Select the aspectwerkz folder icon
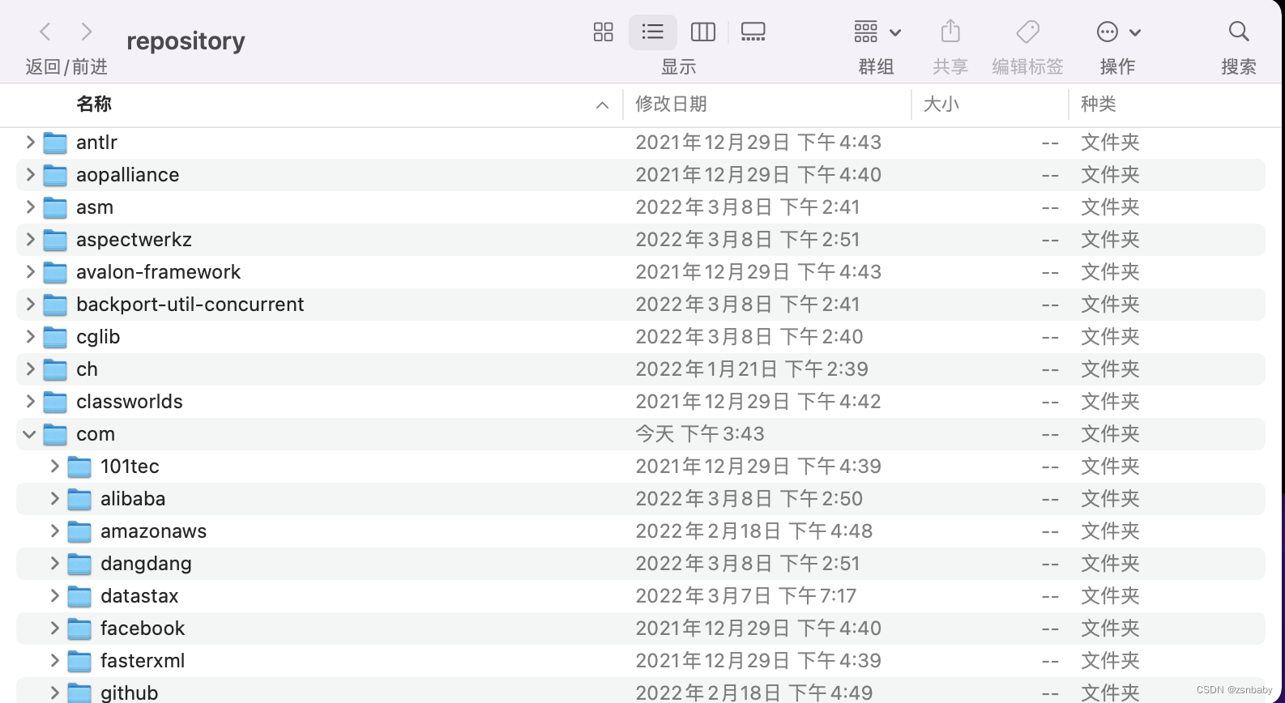1285x703 pixels. coord(55,240)
